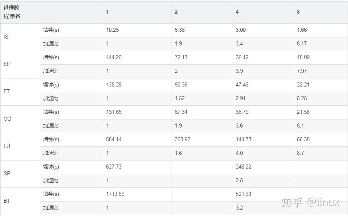Select the BT program row label
Image resolution: width=348 pixels, height=216 pixels.
6,201
